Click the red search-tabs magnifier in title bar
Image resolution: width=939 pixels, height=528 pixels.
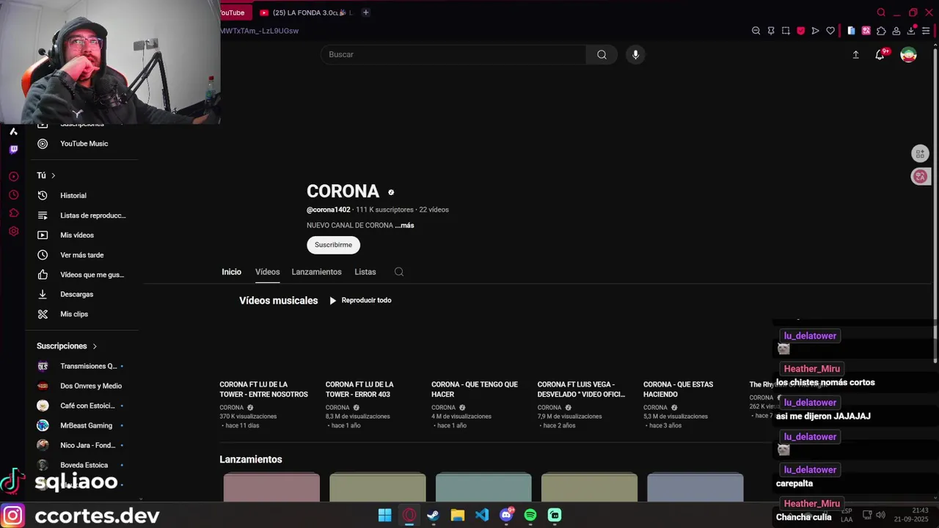881,12
